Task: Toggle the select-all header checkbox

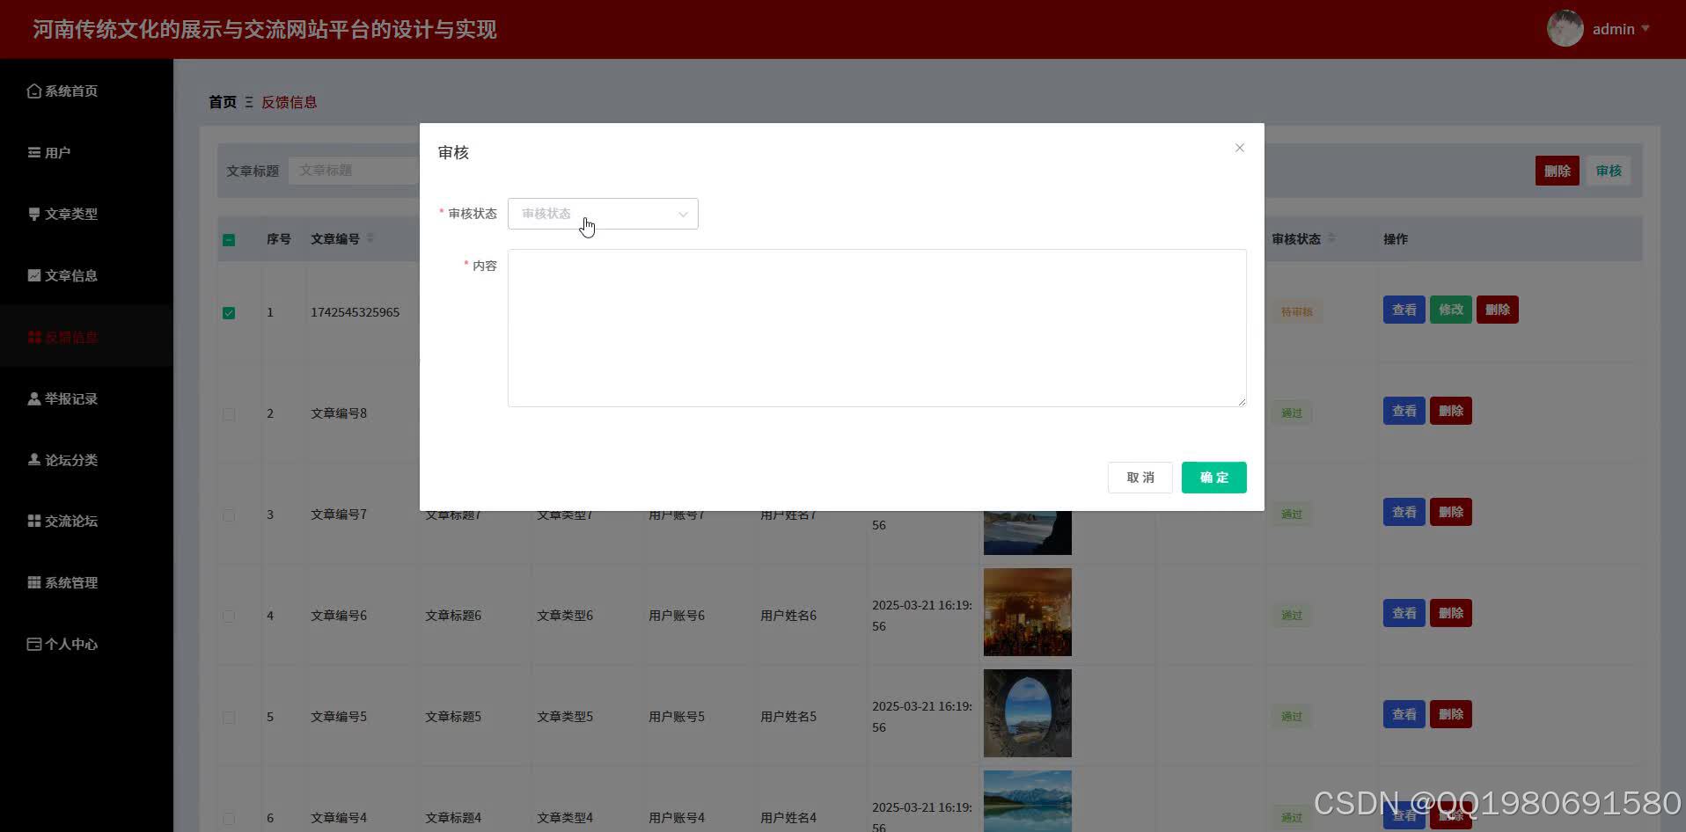Action: point(229,239)
